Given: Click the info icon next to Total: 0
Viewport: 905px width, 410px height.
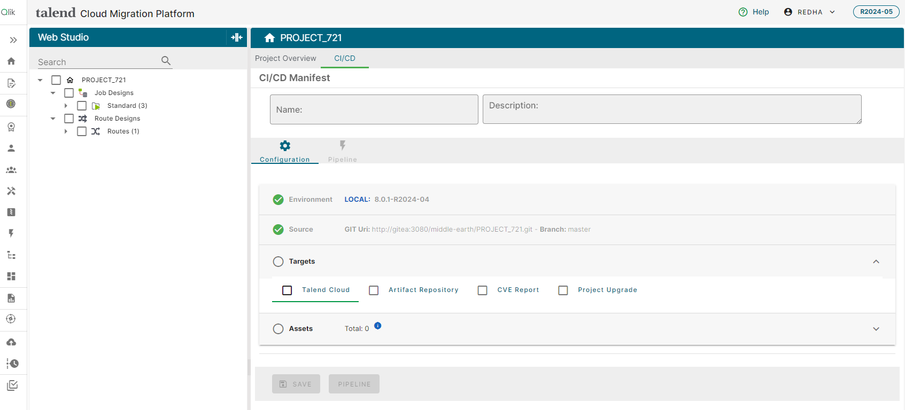Looking at the screenshot, I should pyautogui.click(x=378, y=326).
